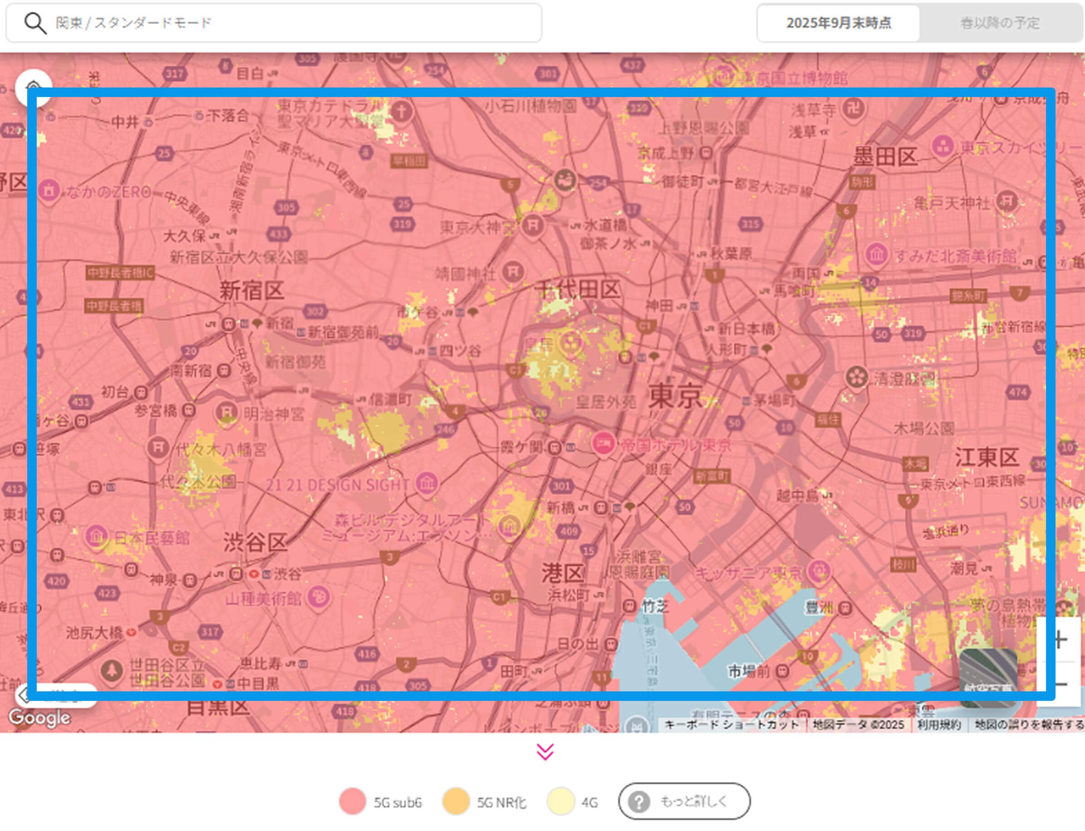Click the search magnifier icon

35,23
